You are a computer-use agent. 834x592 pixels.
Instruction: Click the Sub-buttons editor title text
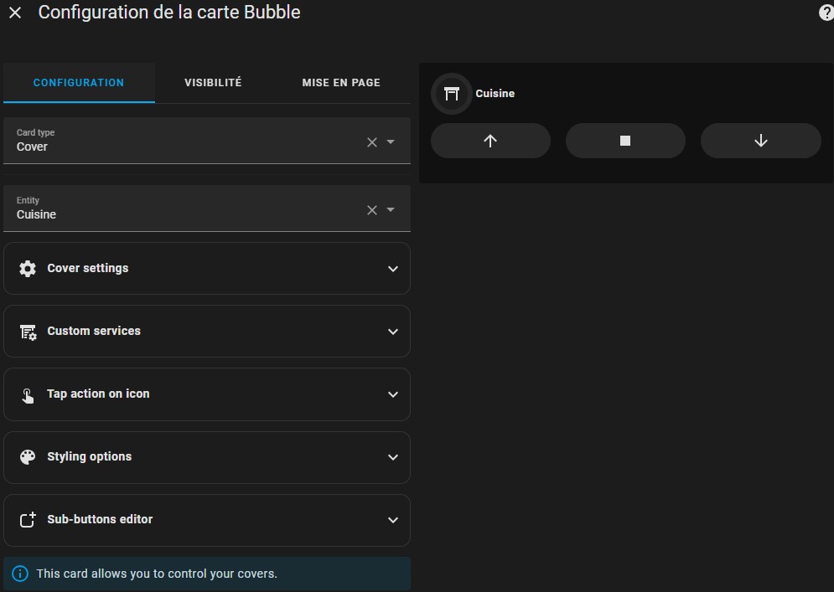click(x=100, y=519)
